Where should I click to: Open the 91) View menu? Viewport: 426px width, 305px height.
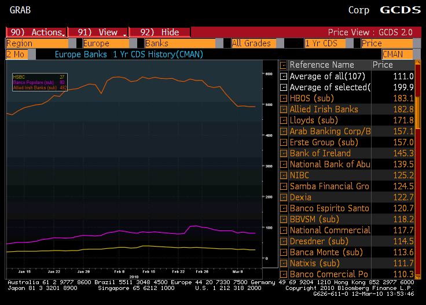point(97,32)
